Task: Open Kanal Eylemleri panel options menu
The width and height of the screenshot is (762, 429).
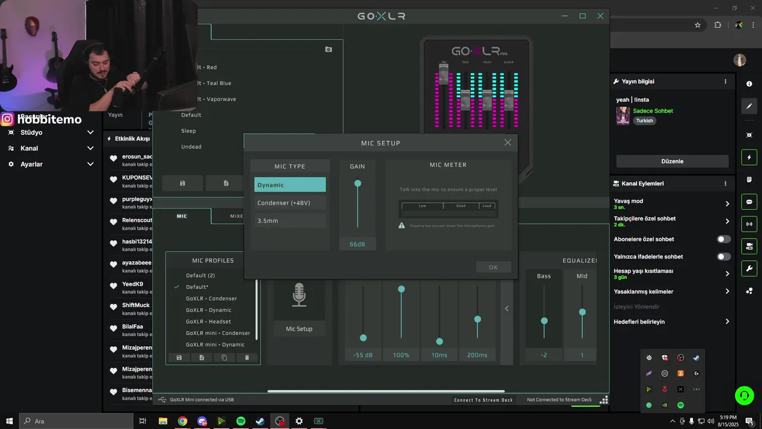Action: coord(725,184)
